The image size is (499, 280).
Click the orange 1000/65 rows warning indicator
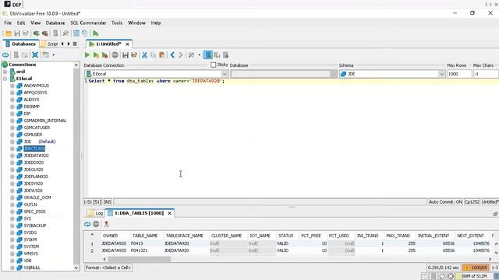pyautogui.click(x=476, y=268)
